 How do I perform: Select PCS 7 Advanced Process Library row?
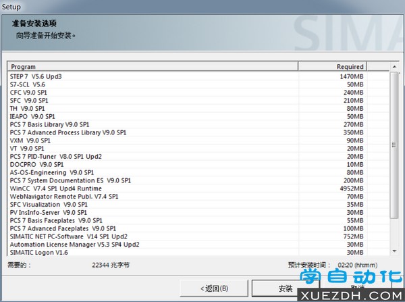198,132
